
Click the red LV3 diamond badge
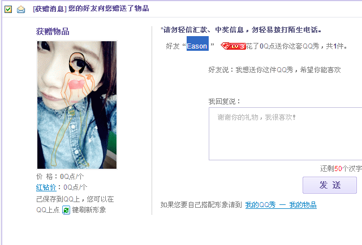233,46
